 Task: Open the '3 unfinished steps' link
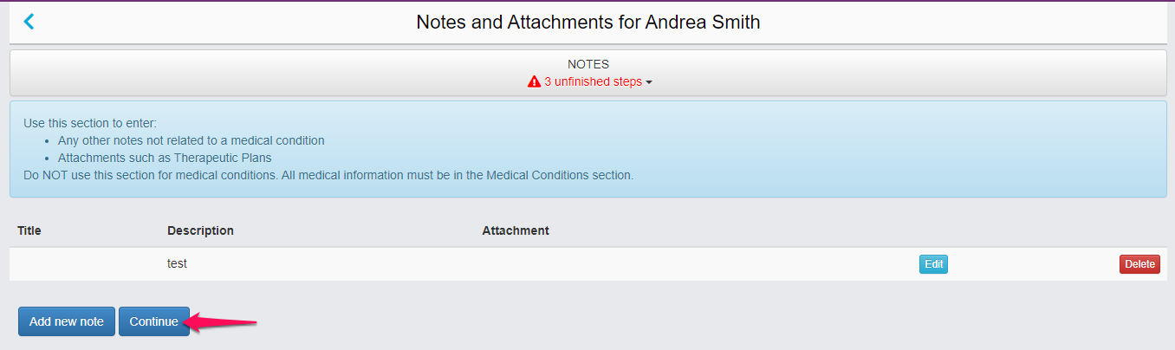pyautogui.click(x=593, y=82)
